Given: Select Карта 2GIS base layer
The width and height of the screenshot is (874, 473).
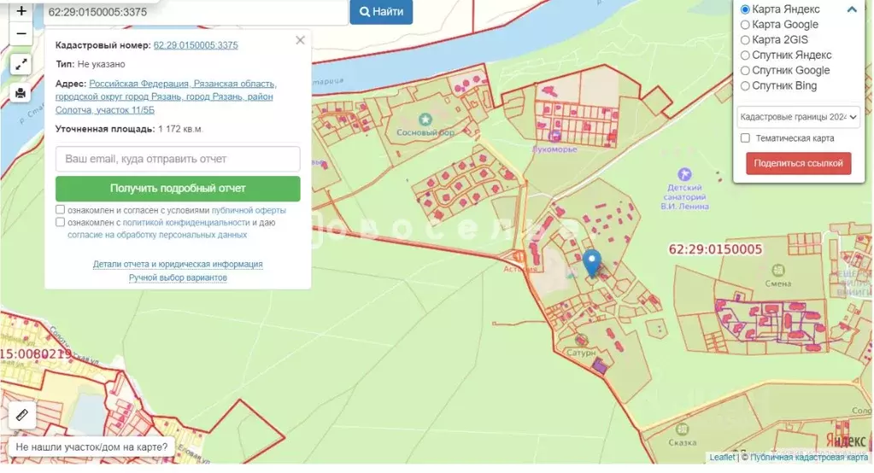Looking at the screenshot, I should coord(745,40).
